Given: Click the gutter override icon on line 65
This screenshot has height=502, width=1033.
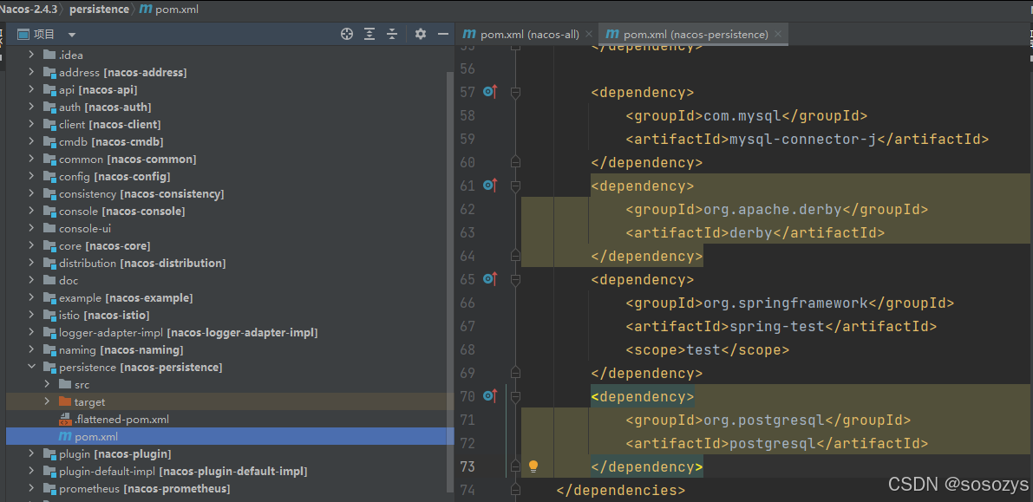Looking at the screenshot, I should click(489, 279).
